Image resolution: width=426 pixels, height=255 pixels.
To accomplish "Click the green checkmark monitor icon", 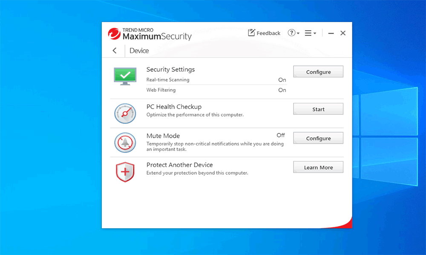I will point(125,76).
